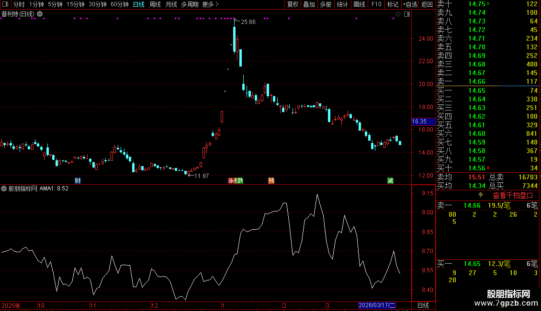Screen dimensions: 541x311
Task: Open 查看千档盘口 link
Action: coord(513,196)
